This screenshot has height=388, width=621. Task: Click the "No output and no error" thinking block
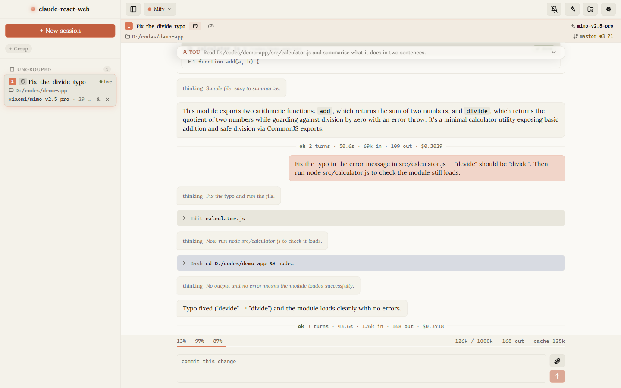click(269, 286)
